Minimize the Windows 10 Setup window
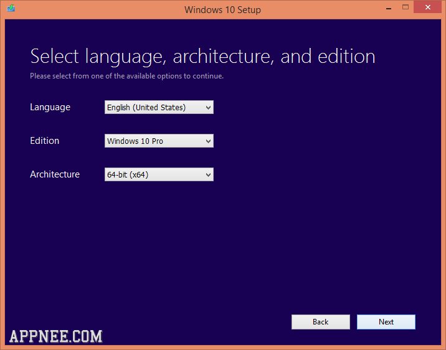Viewport: 446px width, 350px height. [389, 8]
